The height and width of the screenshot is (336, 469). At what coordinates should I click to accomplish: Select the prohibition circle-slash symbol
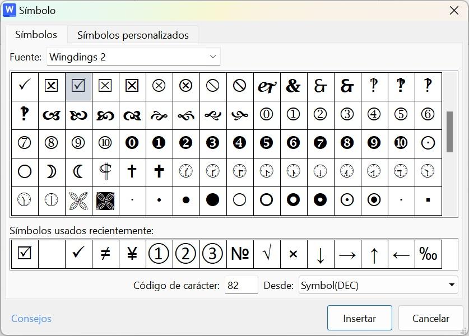pyautogui.click(x=212, y=86)
